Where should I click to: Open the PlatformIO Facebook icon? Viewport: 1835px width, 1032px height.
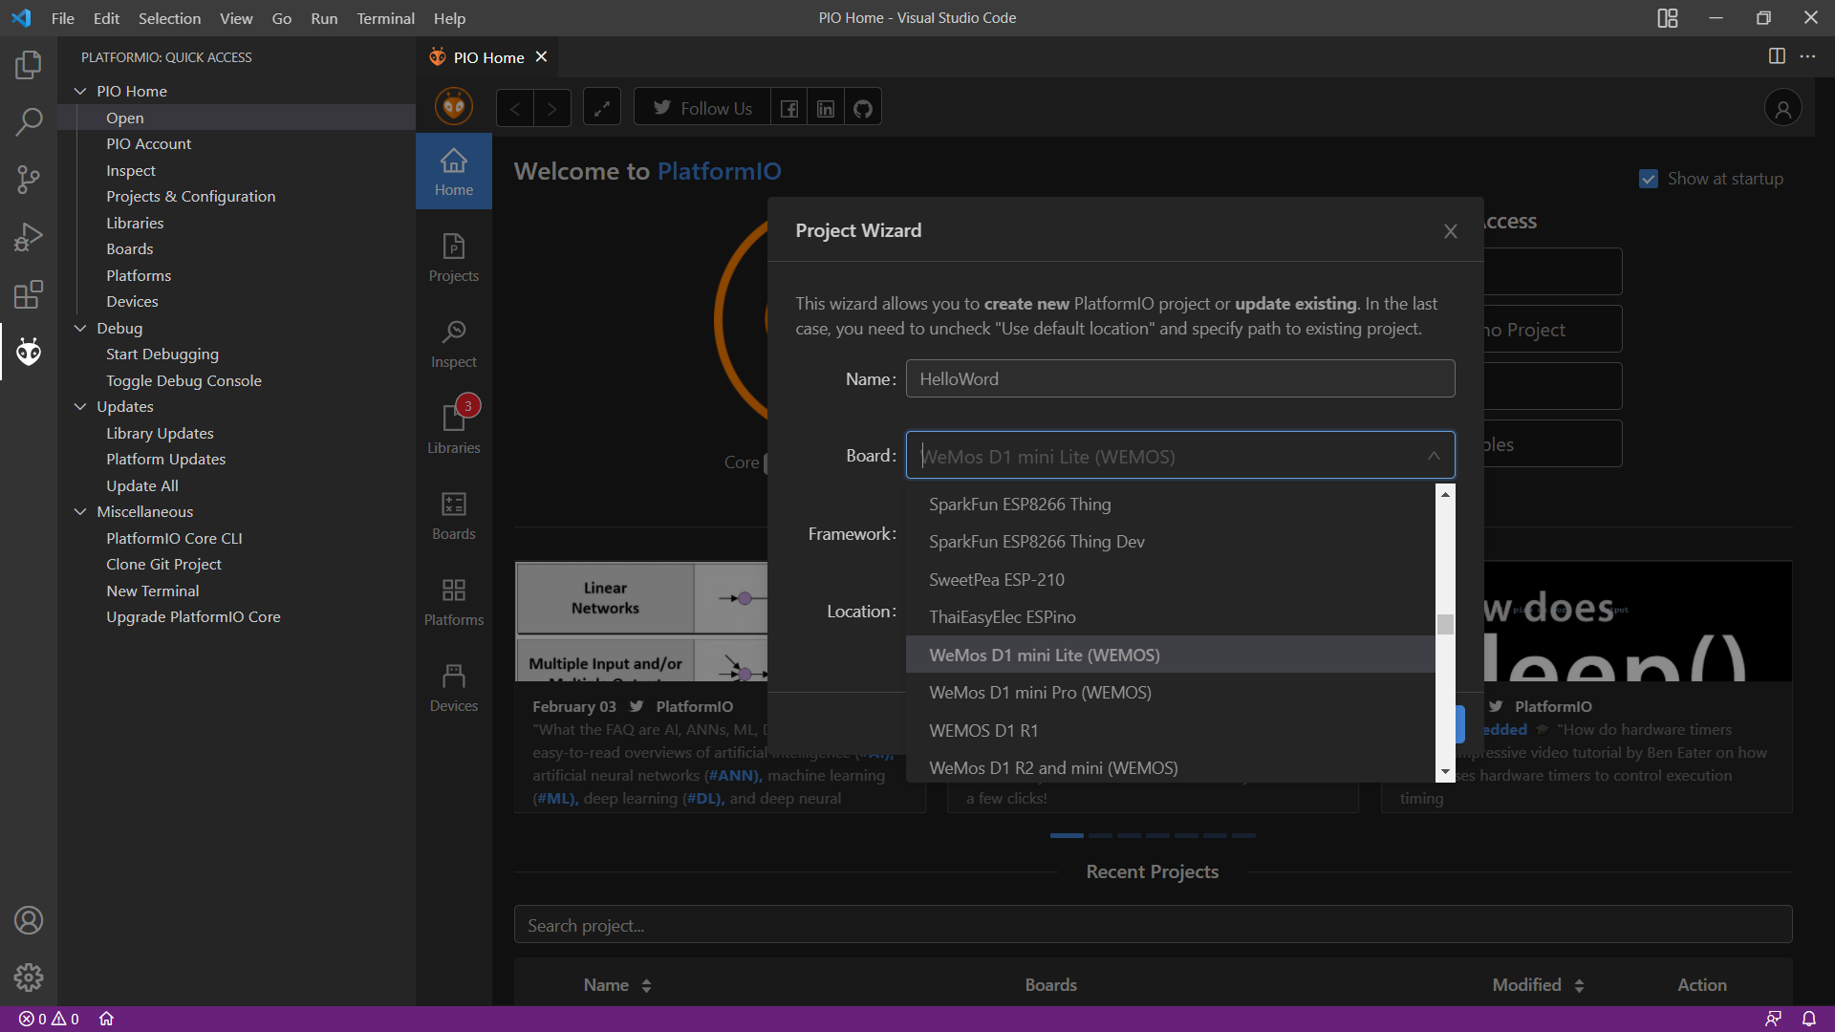789,108
